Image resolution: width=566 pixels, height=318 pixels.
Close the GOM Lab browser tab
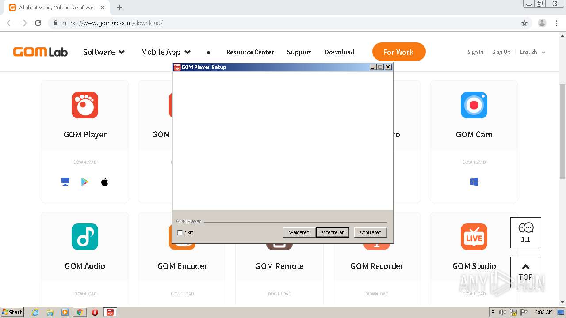103,8
